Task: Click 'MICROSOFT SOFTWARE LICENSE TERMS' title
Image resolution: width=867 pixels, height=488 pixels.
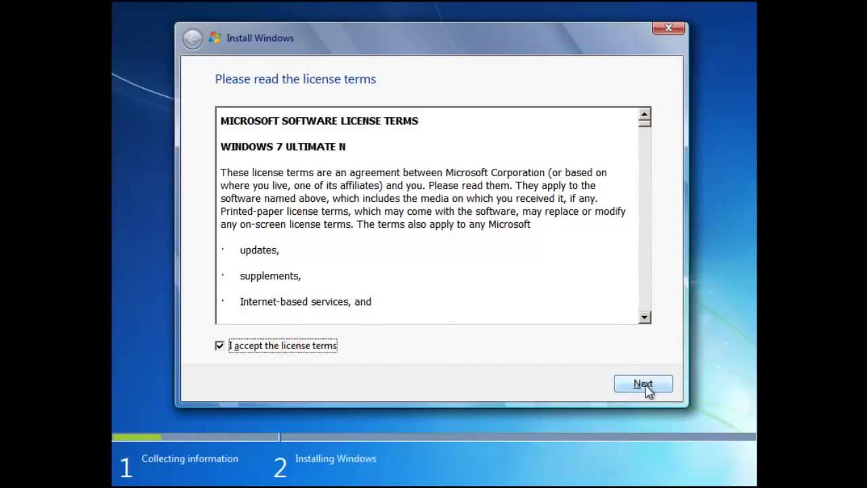Action: 319,121
